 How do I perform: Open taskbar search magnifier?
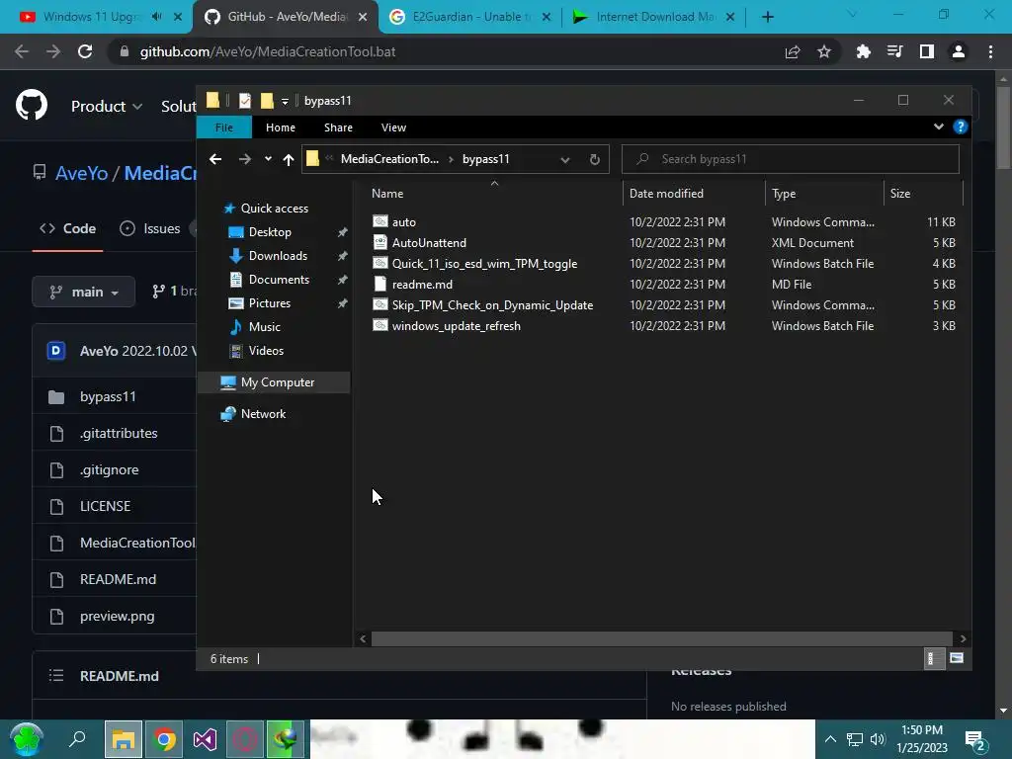coord(77,738)
